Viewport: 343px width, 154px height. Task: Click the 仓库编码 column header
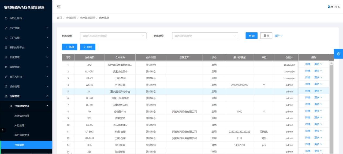coord(90,57)
